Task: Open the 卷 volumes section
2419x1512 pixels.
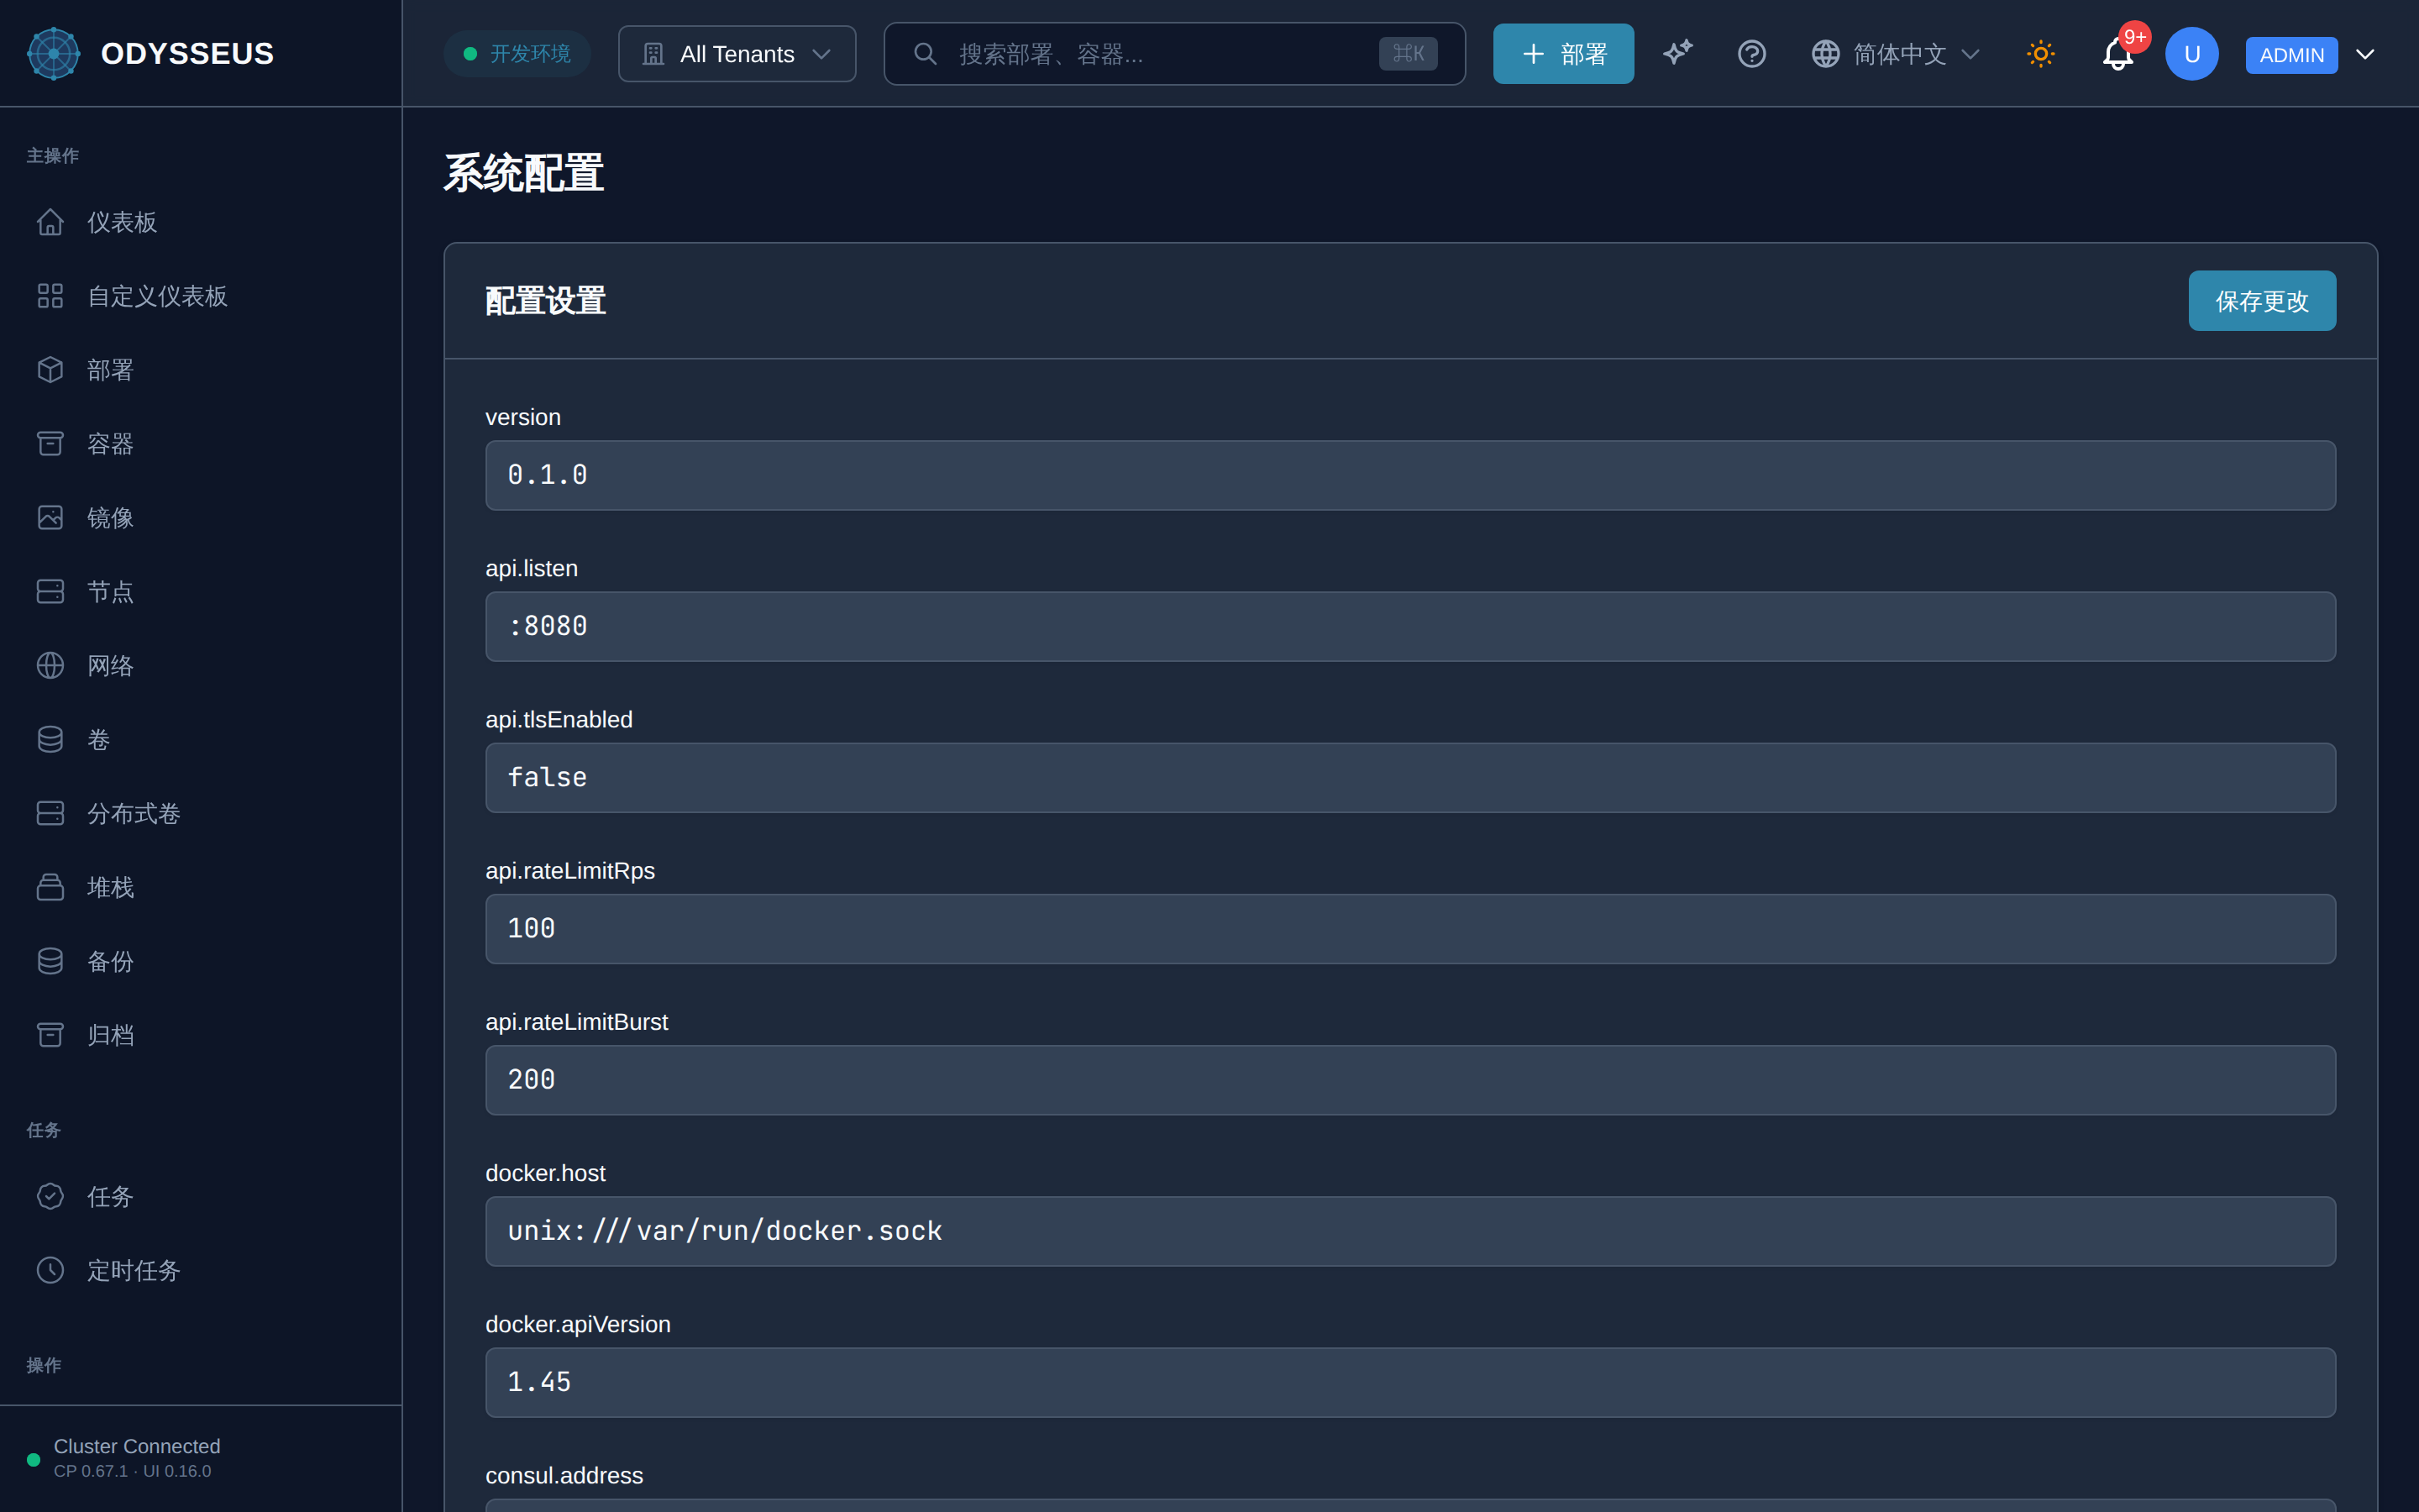Action: pos(200,740)
